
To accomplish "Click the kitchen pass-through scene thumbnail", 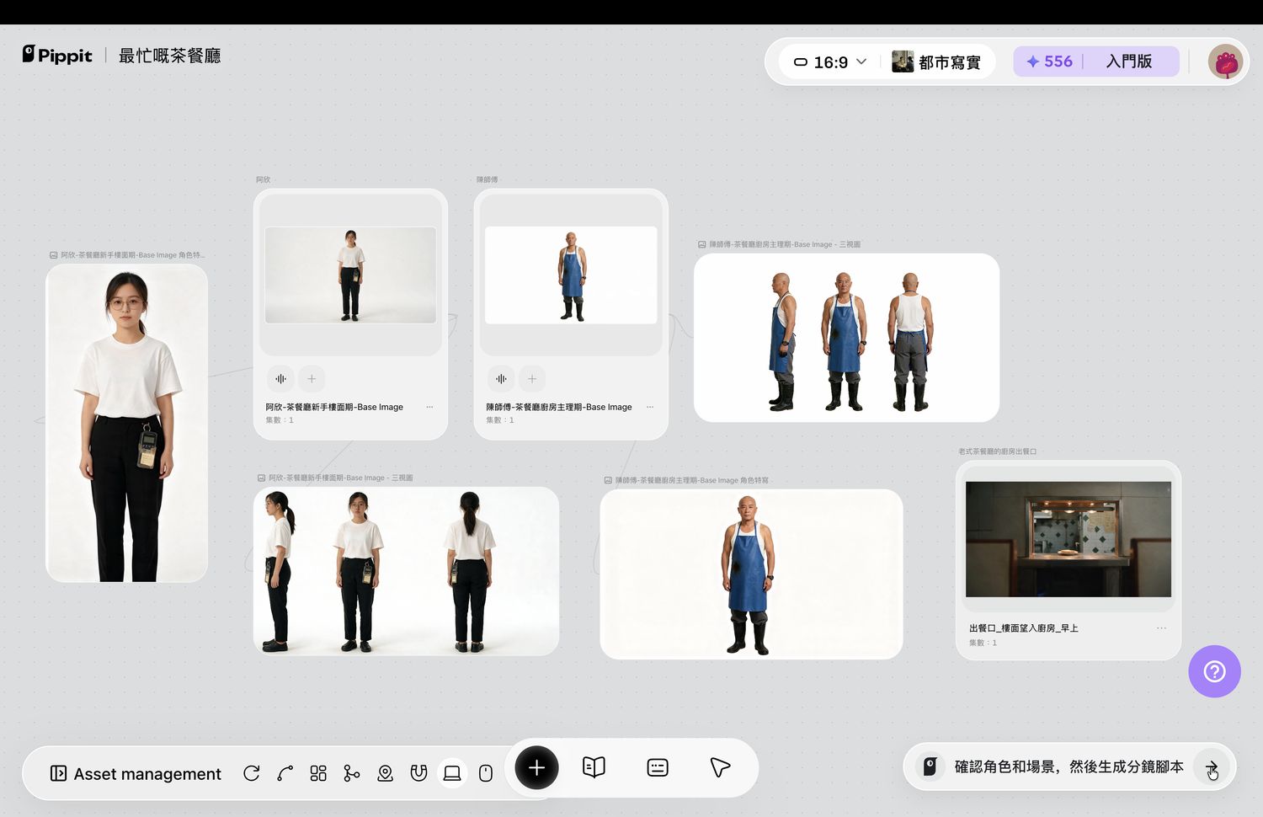I will (1068, 539).
